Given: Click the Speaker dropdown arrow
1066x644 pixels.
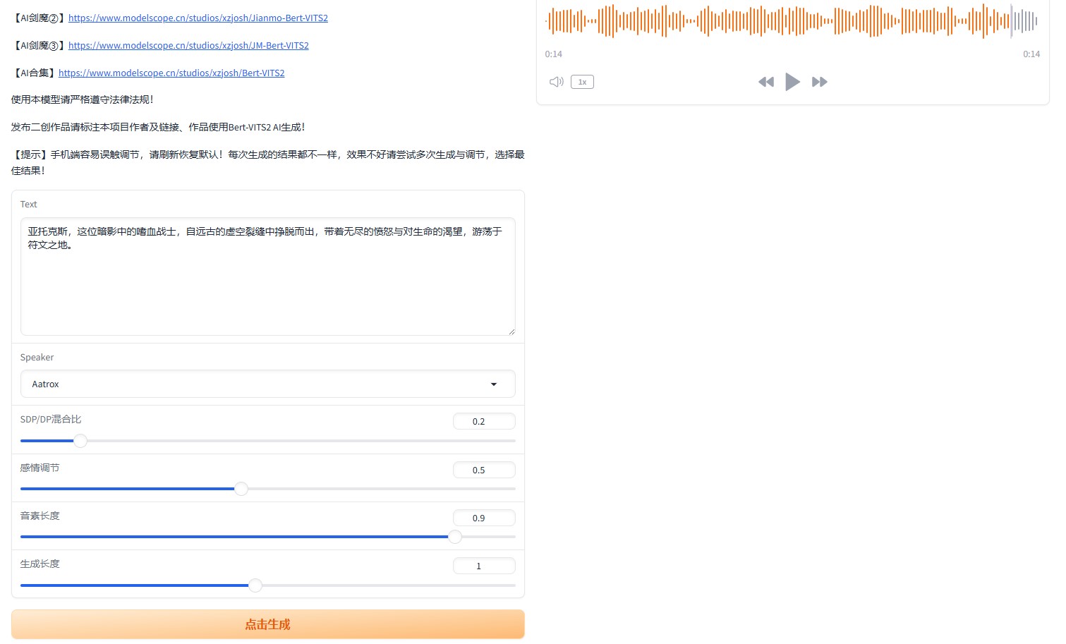Looking at the screenshot, I should [x=494, y=384].
